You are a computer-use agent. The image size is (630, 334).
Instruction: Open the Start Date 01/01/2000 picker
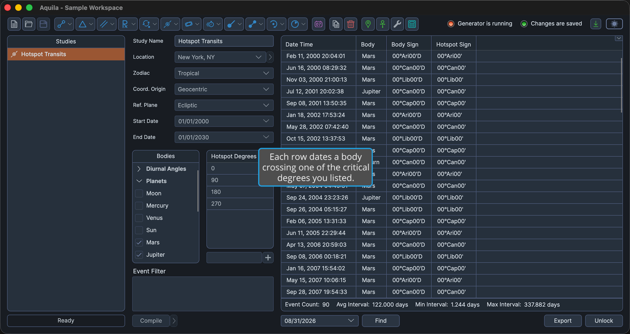click(x=224, y=121)
